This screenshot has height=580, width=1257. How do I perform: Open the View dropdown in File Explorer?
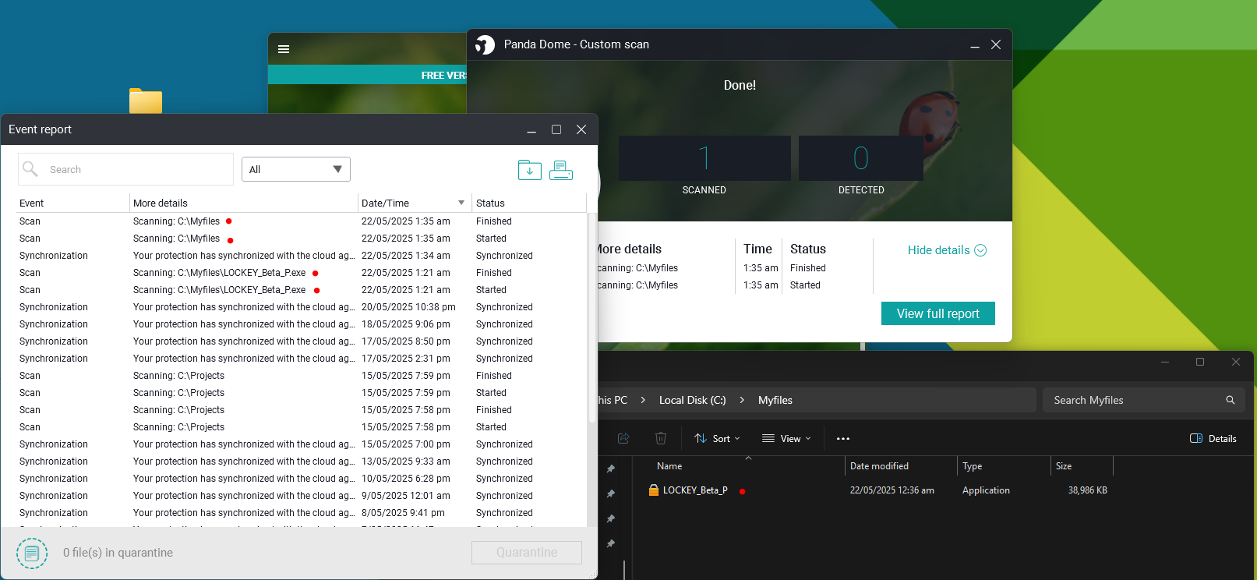point(787,438)
